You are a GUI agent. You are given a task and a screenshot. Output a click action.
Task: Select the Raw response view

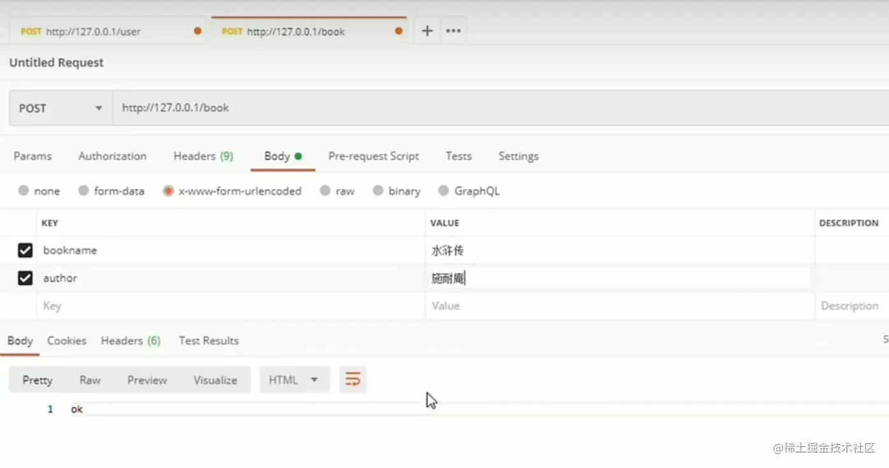click(90, 380)
